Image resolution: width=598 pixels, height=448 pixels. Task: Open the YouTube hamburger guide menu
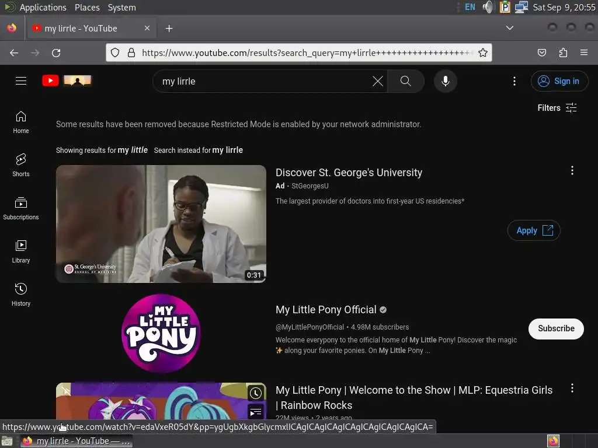tap(21, 80)
